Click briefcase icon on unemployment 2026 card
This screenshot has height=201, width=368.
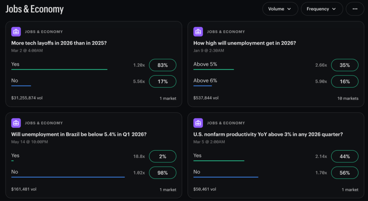point(198,32)
